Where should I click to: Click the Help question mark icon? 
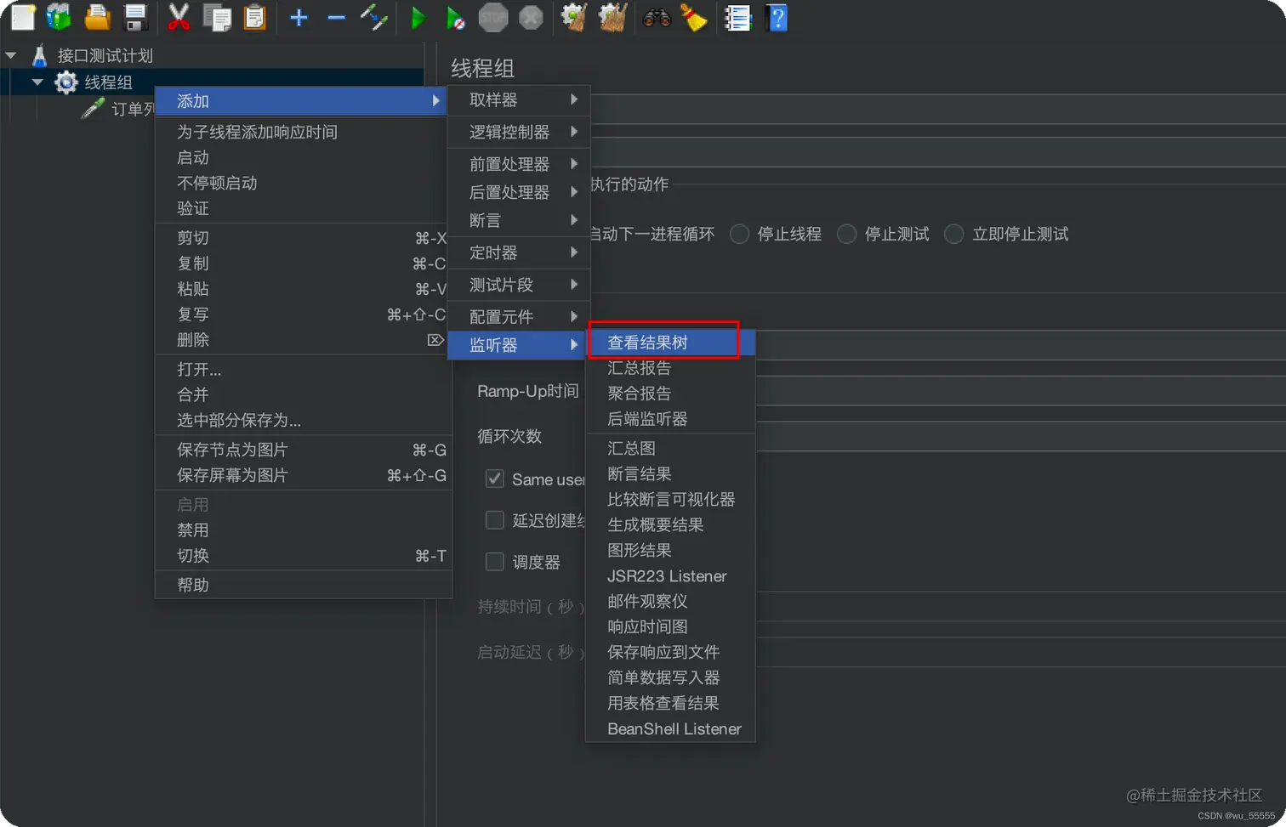click(x=777, y=17)
